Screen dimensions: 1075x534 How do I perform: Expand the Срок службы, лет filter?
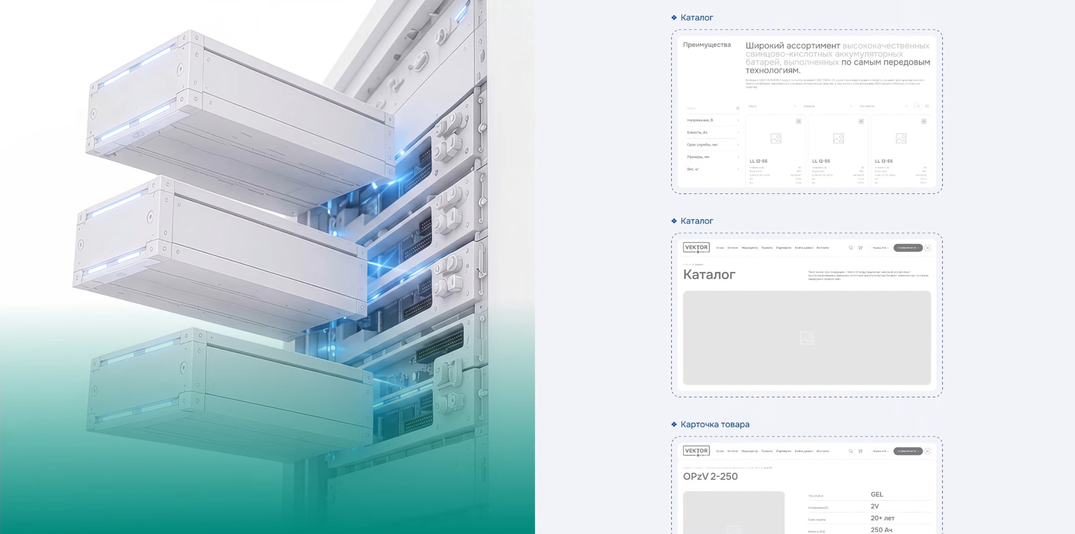pos(713,145)
